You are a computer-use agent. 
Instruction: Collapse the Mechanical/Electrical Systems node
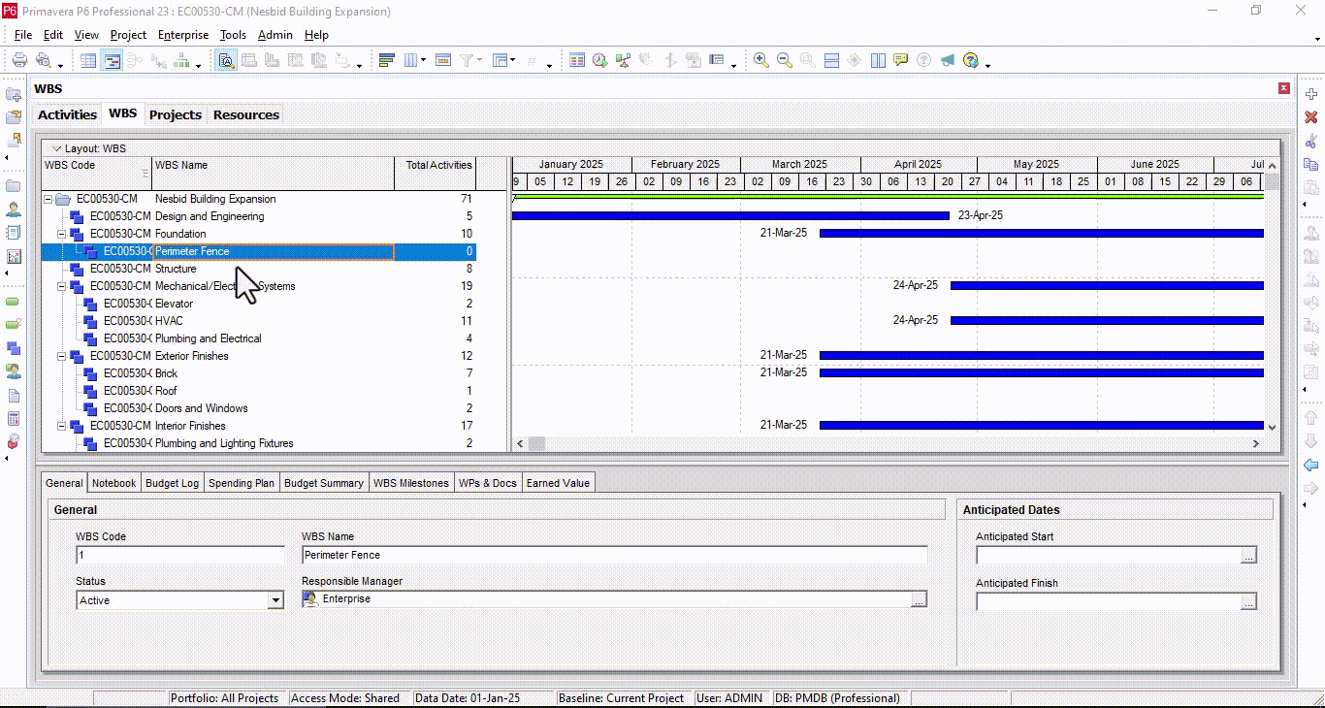click(61, 286)
